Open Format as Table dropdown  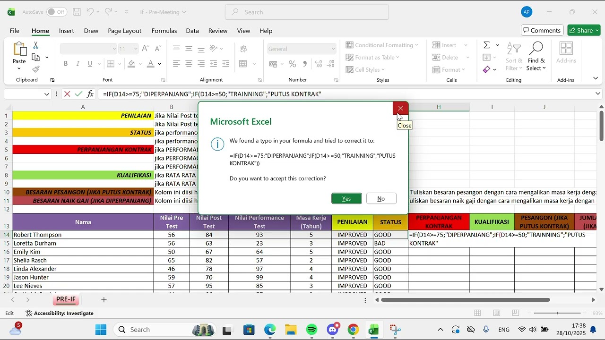point(373,57)
